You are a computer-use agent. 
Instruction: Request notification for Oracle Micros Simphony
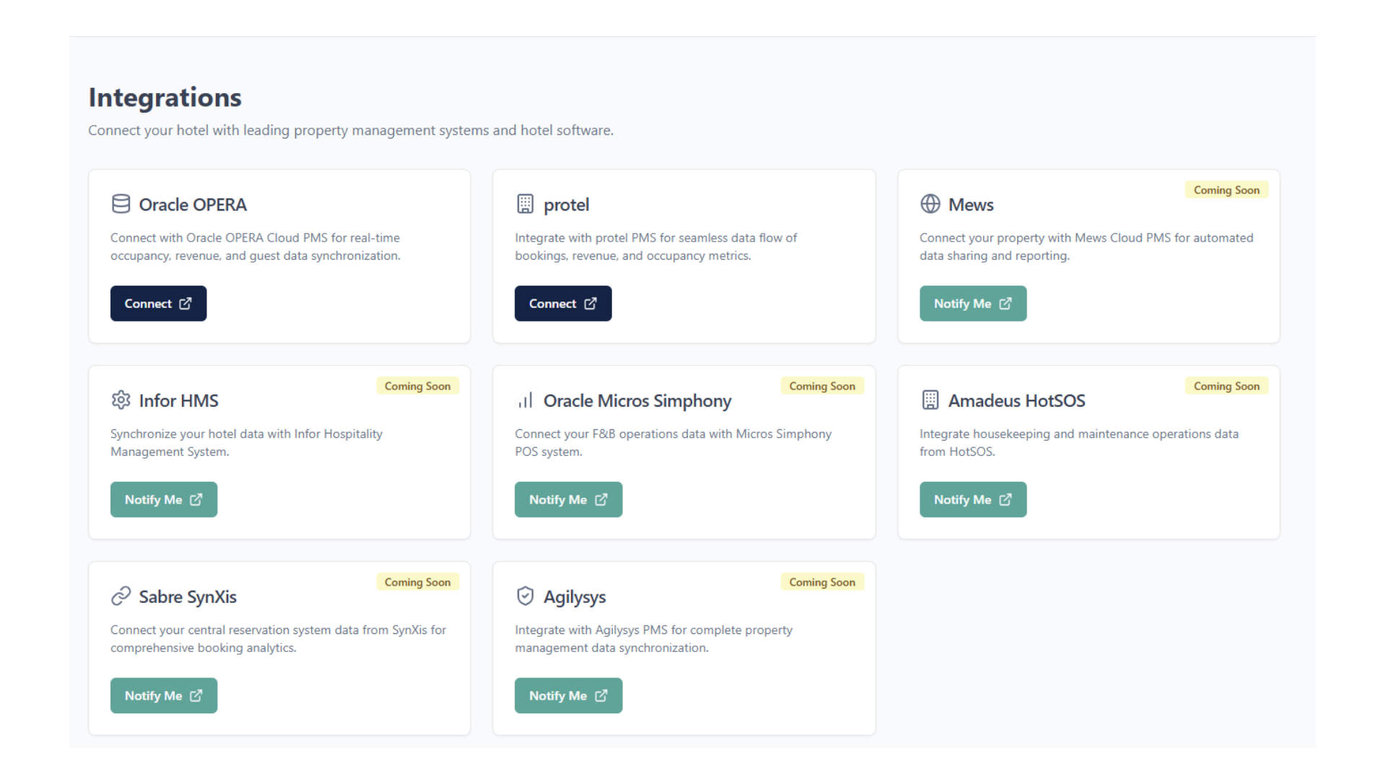coord(568,499)
